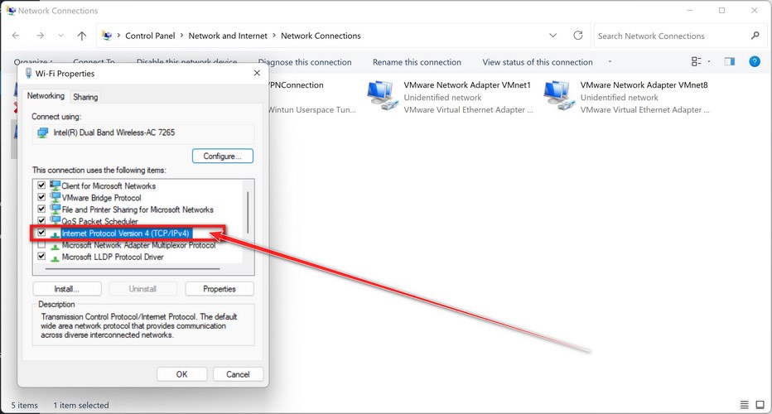Select Internet Protocol Version 4 (TCP/IPv4)
This screenshot has width=772, height=414.
pos(126,233)
